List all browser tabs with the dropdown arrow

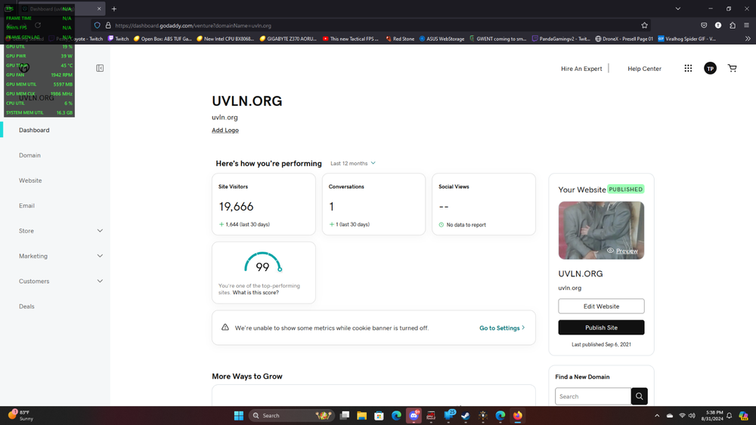coord(678,8)
